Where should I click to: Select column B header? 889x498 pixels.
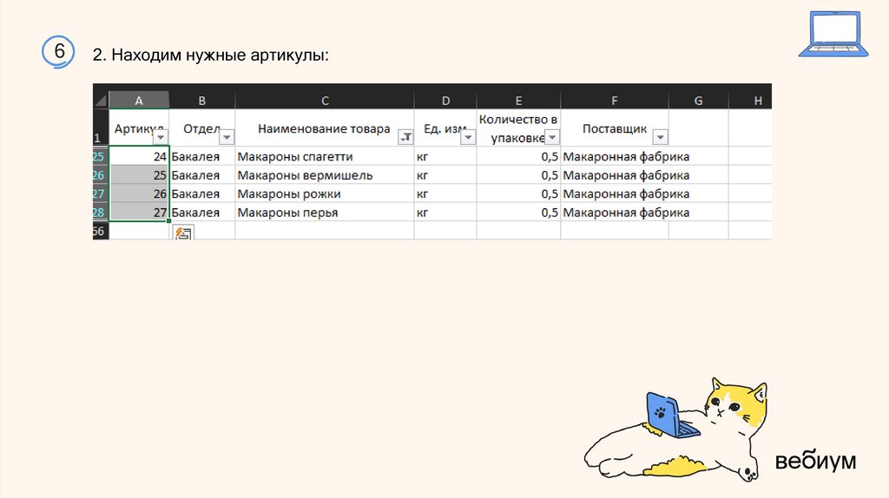(x=201, y=101)
